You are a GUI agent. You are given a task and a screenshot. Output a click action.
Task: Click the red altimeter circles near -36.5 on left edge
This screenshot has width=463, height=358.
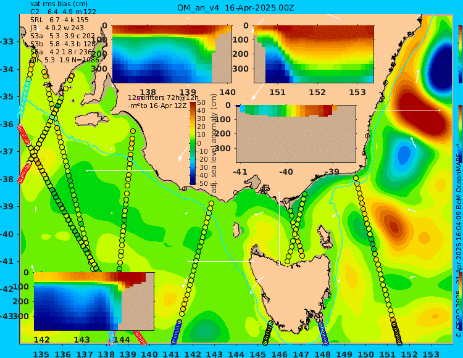click(23, 135)
